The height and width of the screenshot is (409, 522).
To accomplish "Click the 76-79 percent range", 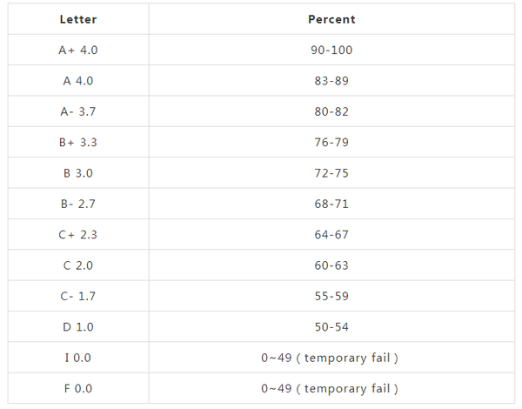I will pyautogui.click(x=331, y=143).
